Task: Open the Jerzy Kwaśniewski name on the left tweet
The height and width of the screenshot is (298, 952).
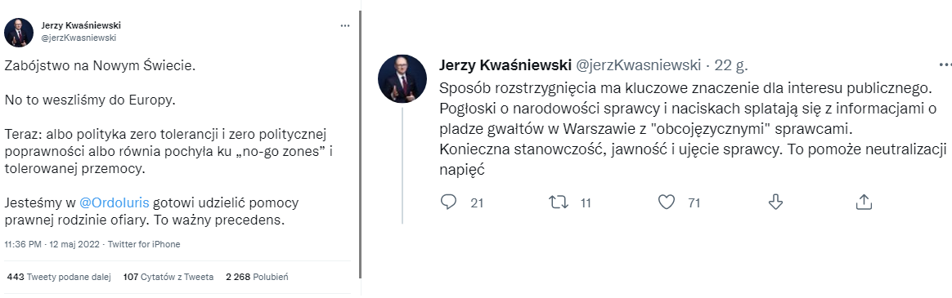Action: click(x=81, y=25)
